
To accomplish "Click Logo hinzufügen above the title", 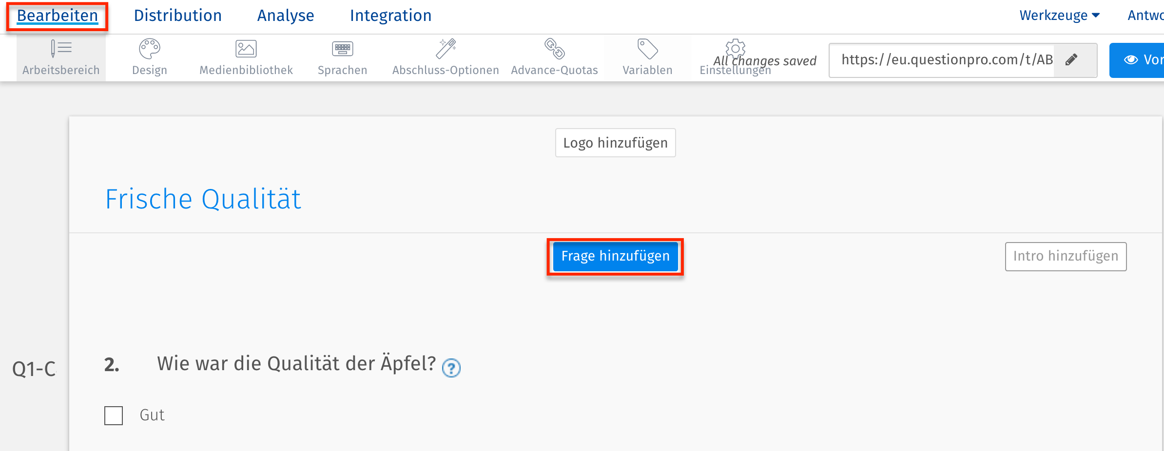I will pyautogui.click(x=615, y=143).
